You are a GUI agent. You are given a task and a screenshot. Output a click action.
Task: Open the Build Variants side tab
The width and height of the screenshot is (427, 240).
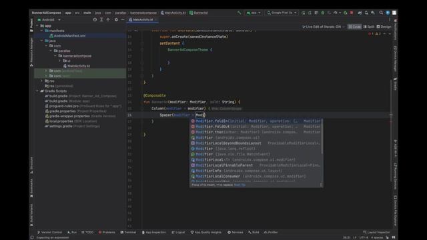[x=31, y=215]
